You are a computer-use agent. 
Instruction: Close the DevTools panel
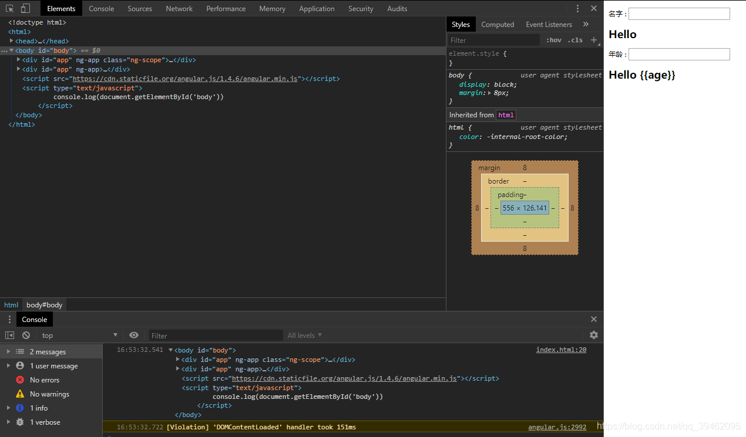coord(594,8)
